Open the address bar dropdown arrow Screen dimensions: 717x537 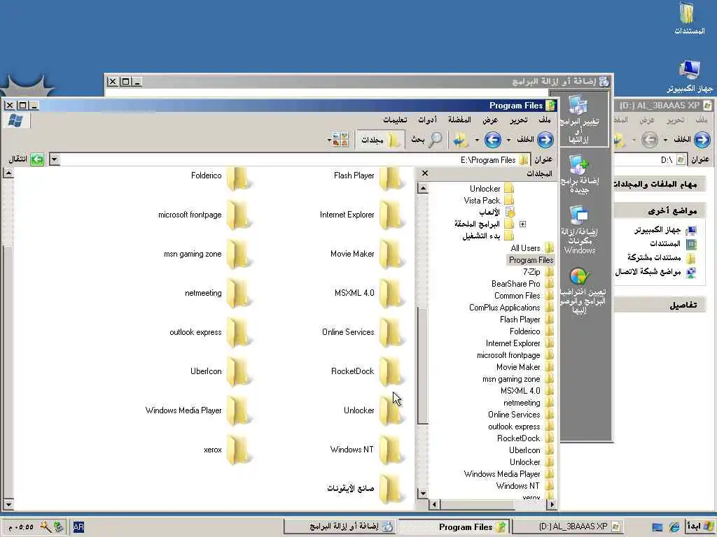[x=54, y=159]
